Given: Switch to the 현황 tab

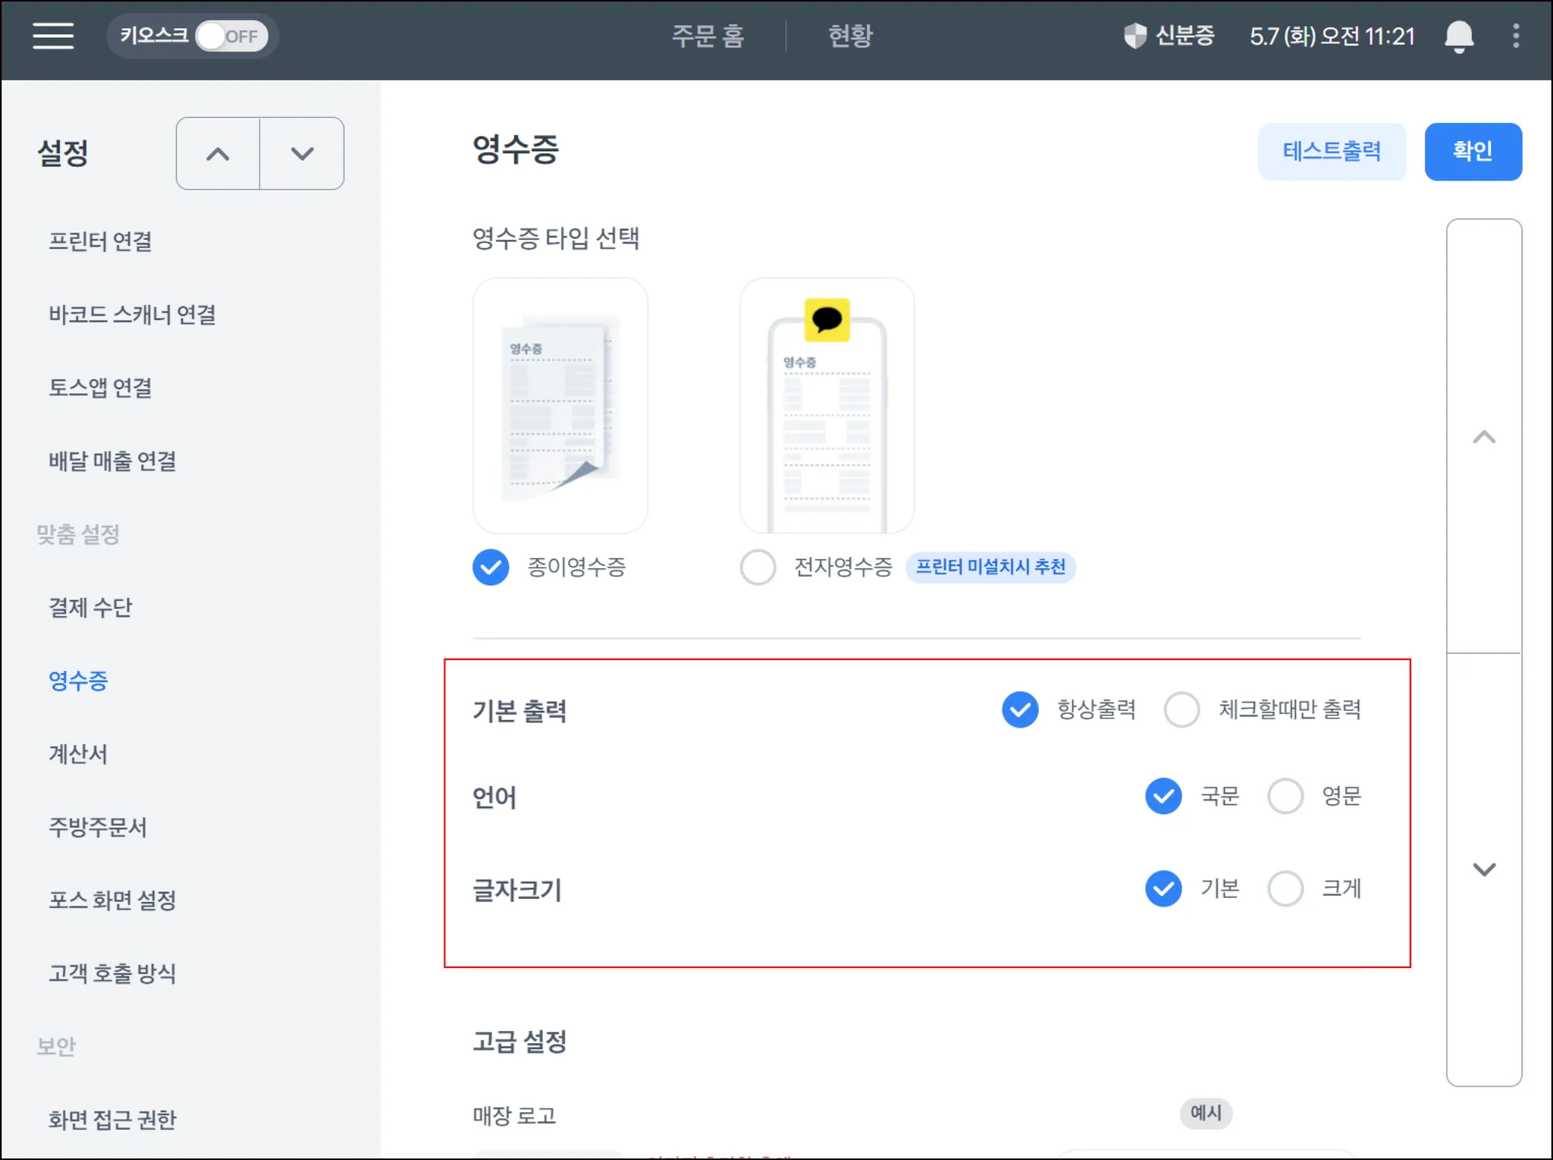Looking at the screenshot, I should click(x=850, y=36).
